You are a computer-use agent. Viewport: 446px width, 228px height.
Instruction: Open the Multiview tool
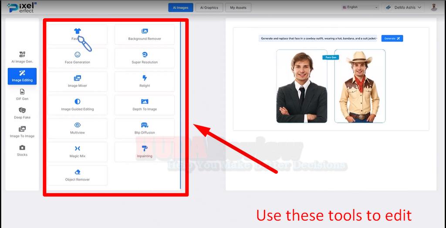click(78, 129)
